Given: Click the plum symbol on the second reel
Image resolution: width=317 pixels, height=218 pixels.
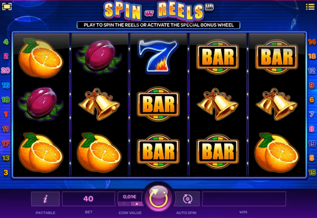Looking at the screenshot, I should [99, 57].
